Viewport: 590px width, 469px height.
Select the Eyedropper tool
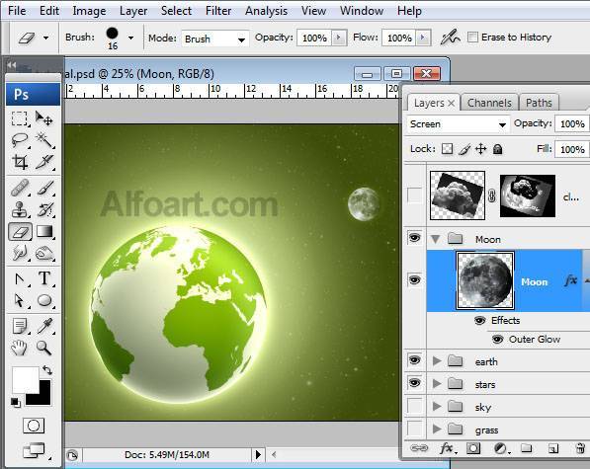[44, 326]
